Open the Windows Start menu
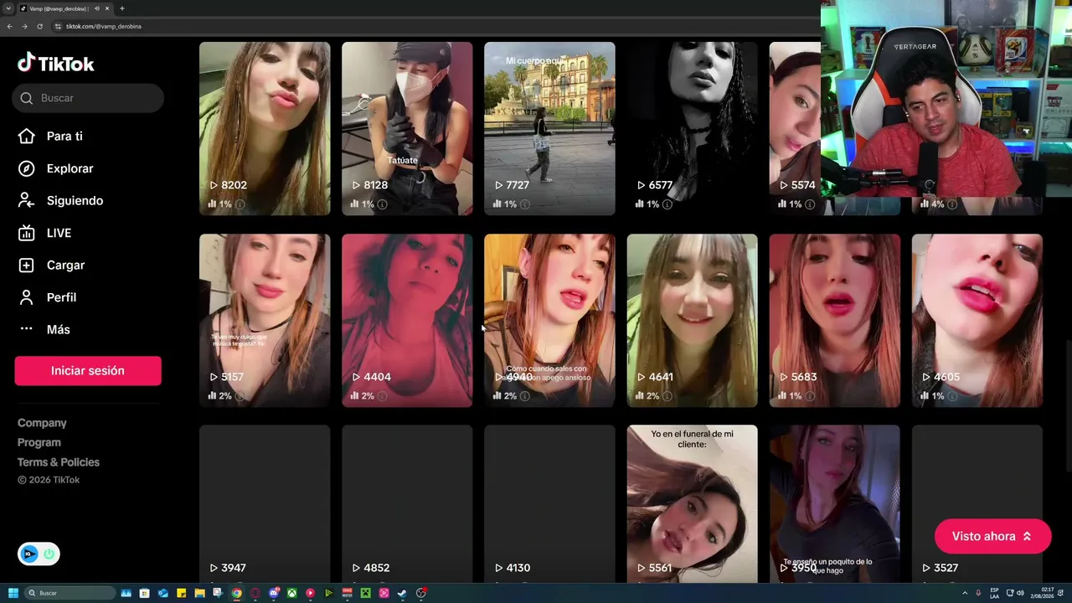1072x603 pixels. (x=13, y=593)
